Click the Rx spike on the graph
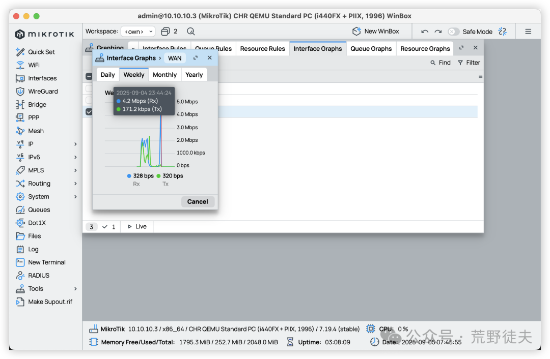 pyautogui.click(x=161, y=140)
